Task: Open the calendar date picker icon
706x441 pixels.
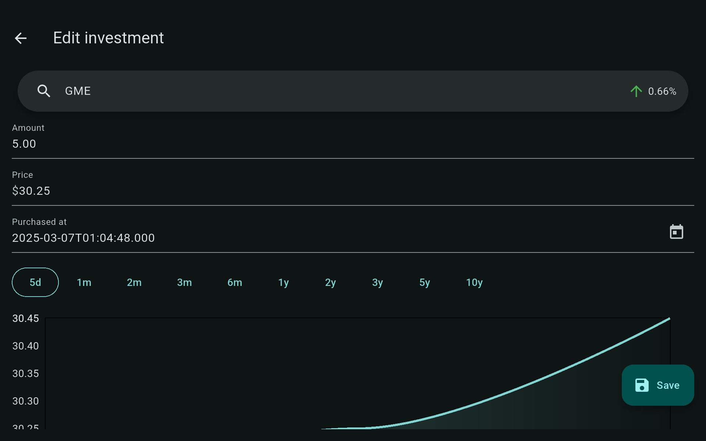Action: pos(676,232)
